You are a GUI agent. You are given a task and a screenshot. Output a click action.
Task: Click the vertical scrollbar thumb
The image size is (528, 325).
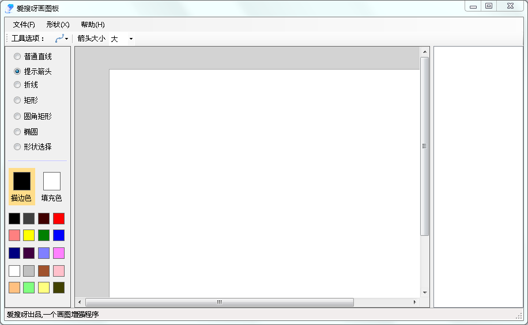tap(425, 146)
